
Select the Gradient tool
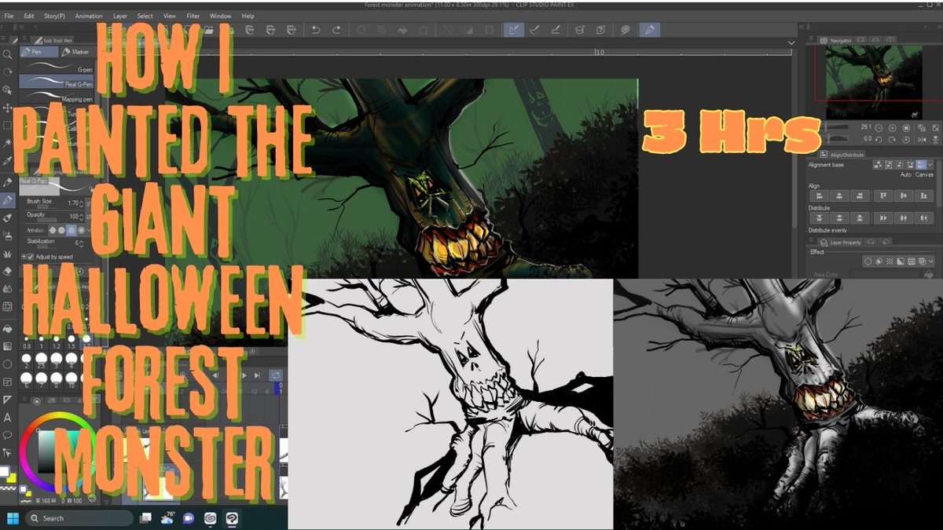click(x=7, y=346)
